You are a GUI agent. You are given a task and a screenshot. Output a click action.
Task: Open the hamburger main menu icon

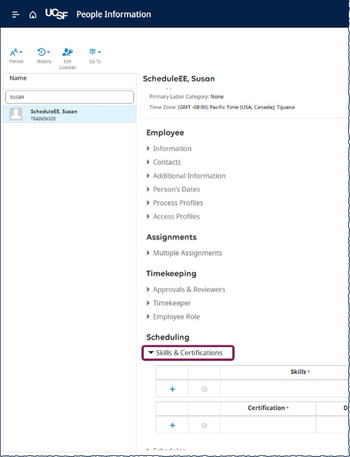(x=16, y=15)
